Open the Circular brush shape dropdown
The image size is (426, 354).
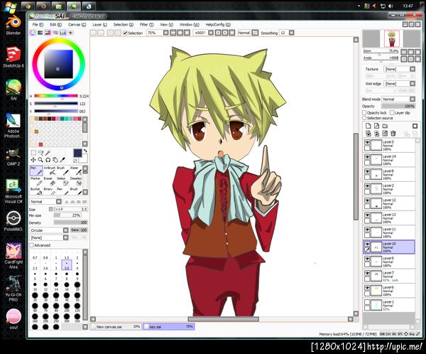49,230
